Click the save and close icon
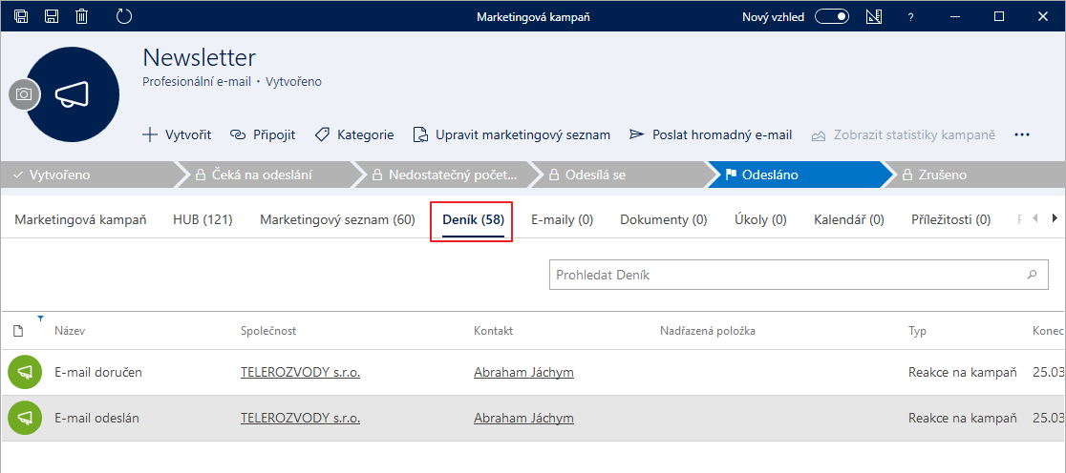Screen dimensions: 1066x473 21,16
